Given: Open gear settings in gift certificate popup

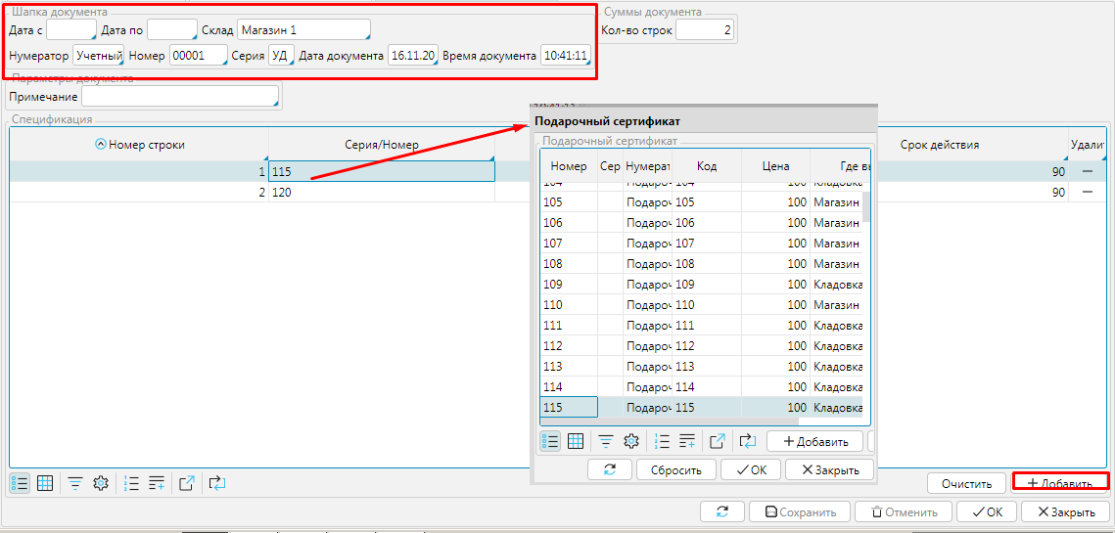Looking at the screenshot, I should pos(631,441).
